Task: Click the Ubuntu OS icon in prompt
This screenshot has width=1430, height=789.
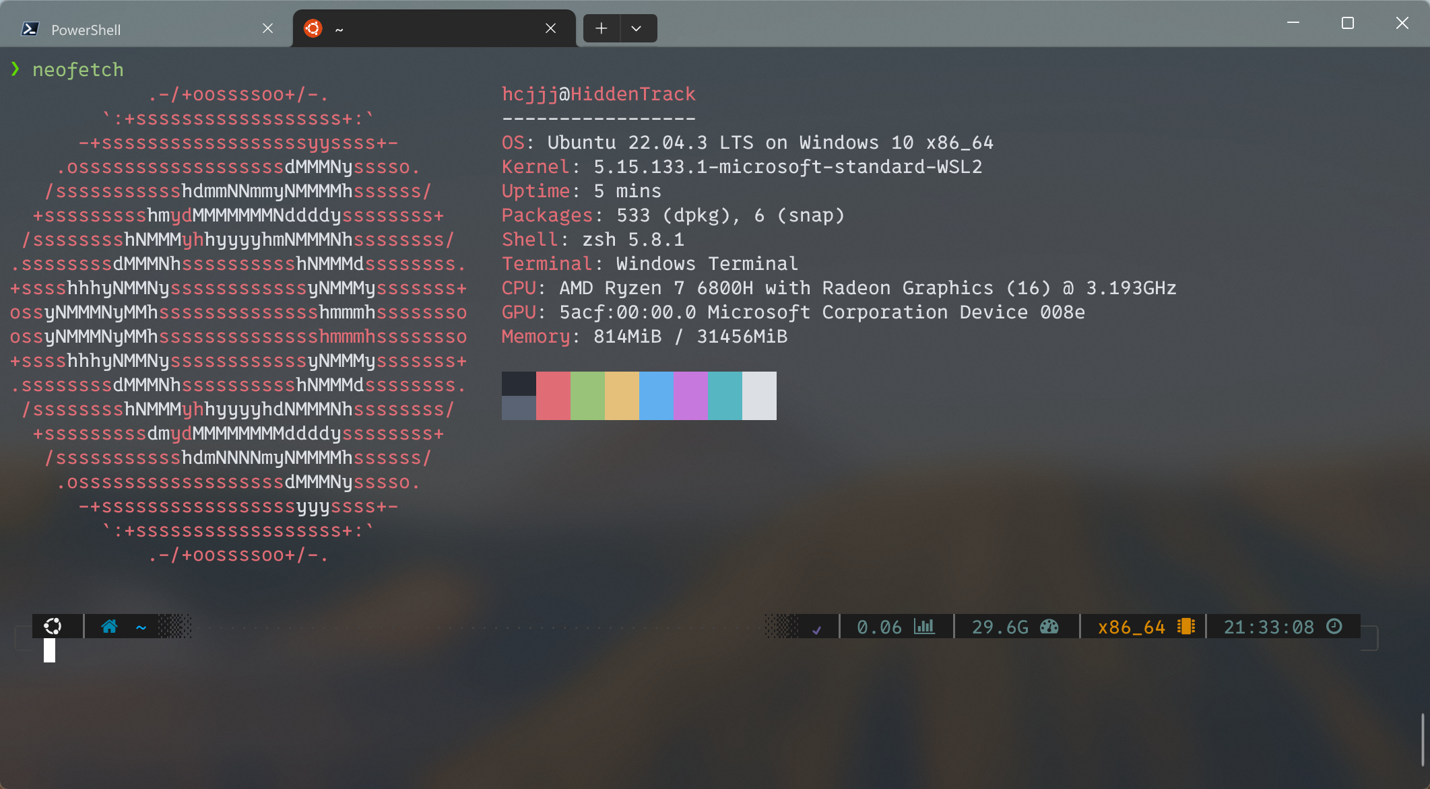Action: 53,627
